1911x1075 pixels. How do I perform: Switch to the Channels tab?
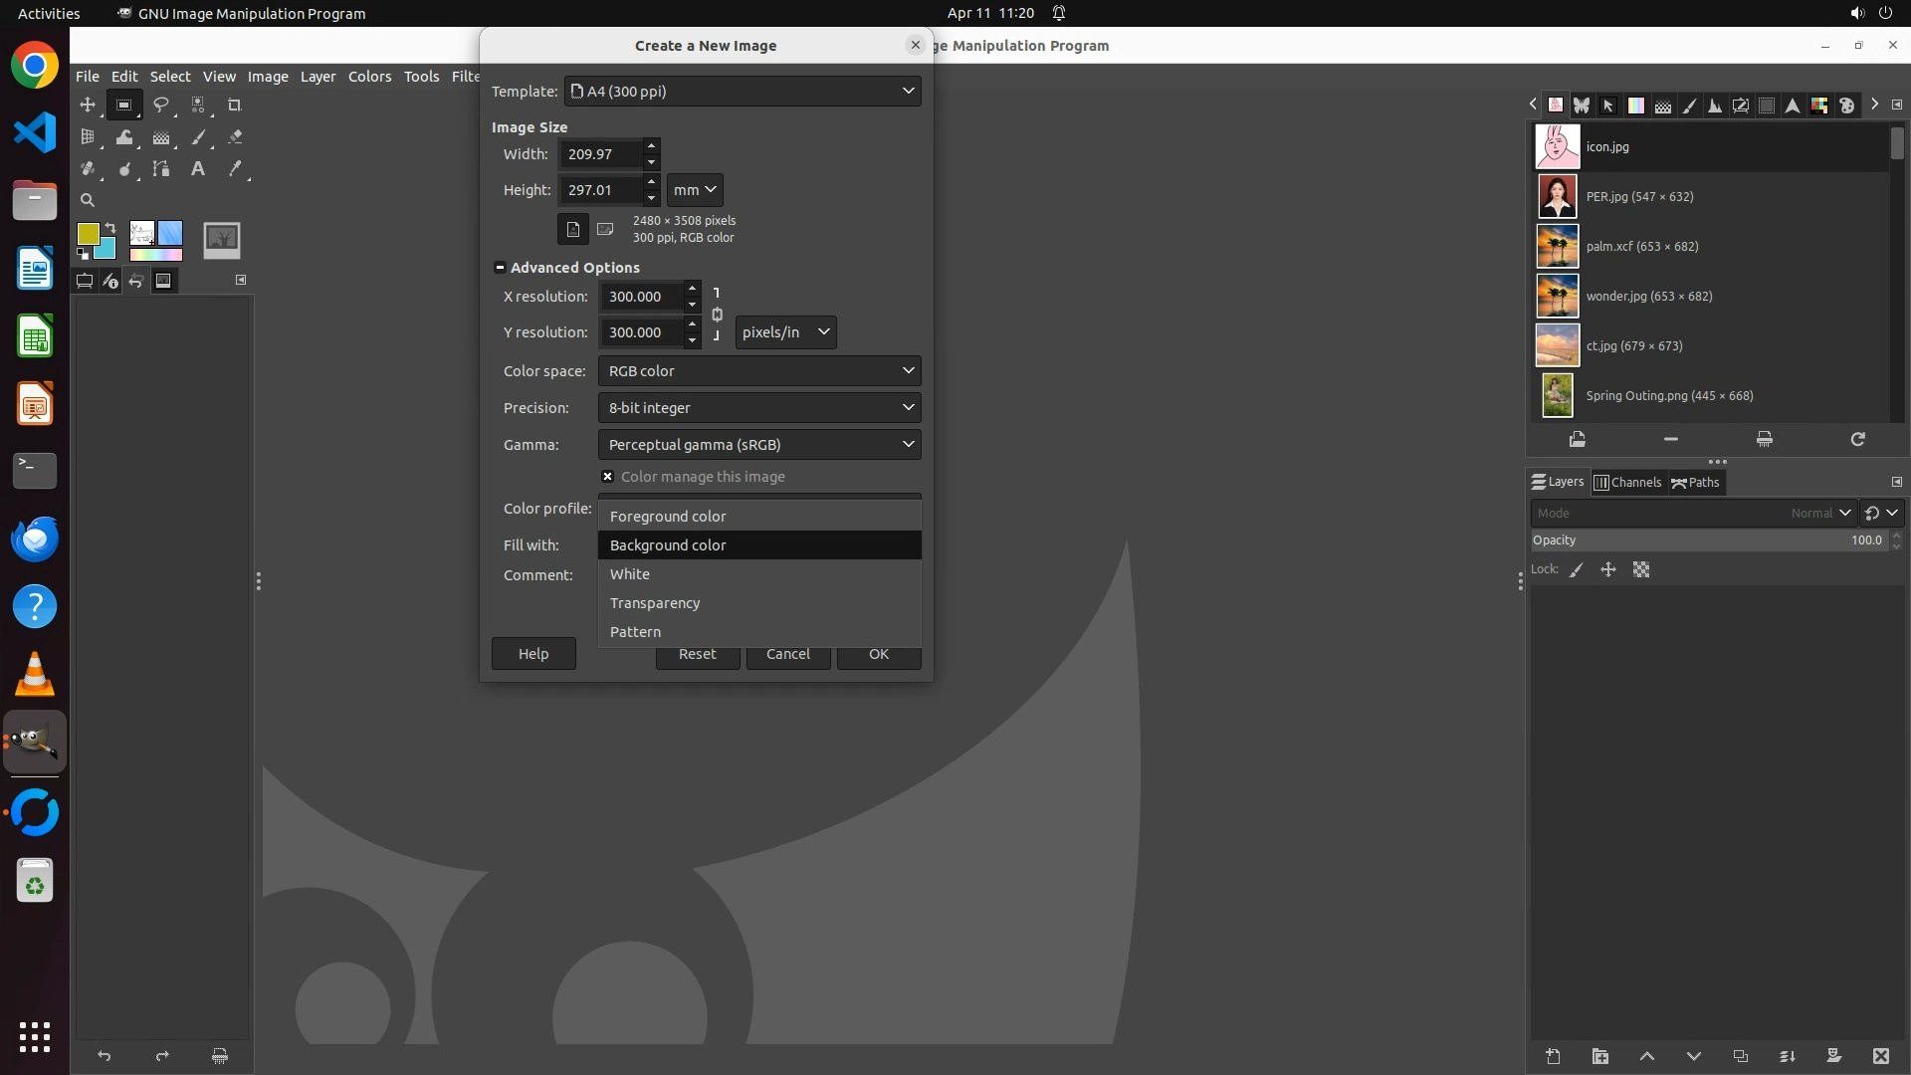tap(1628, 483)
